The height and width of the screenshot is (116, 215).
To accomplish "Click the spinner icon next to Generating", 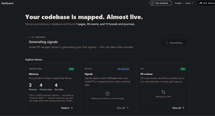I will pos(167,43).
